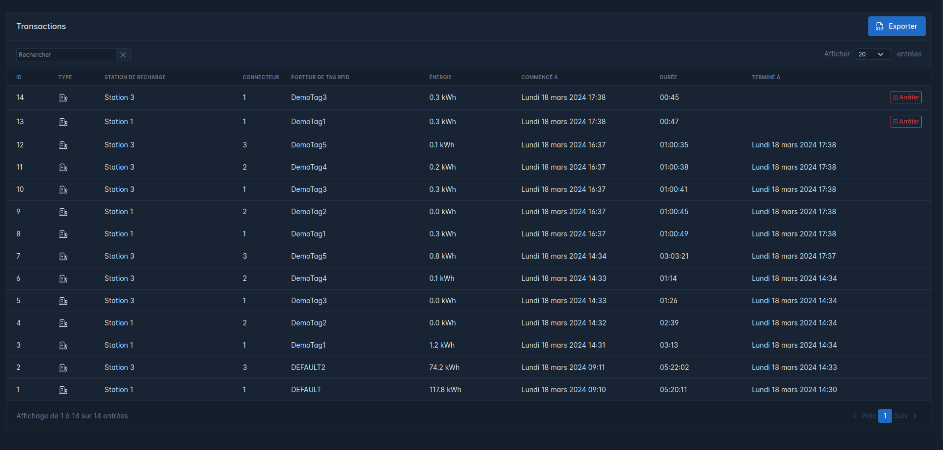Click DemoTag4 in transaction 11 row
943x450 pixels.
[309, 167]
